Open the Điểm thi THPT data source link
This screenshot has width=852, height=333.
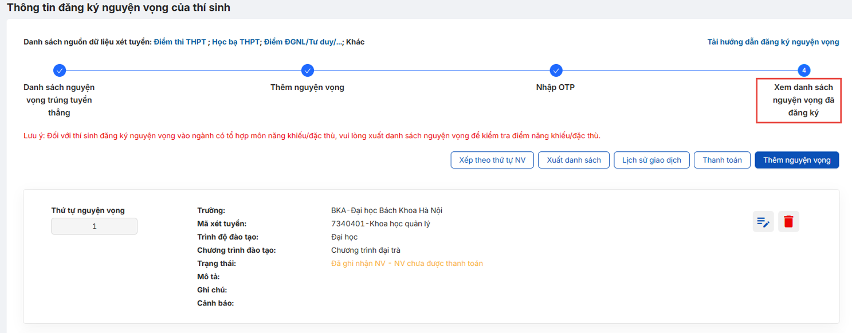[x=180, y=42]
